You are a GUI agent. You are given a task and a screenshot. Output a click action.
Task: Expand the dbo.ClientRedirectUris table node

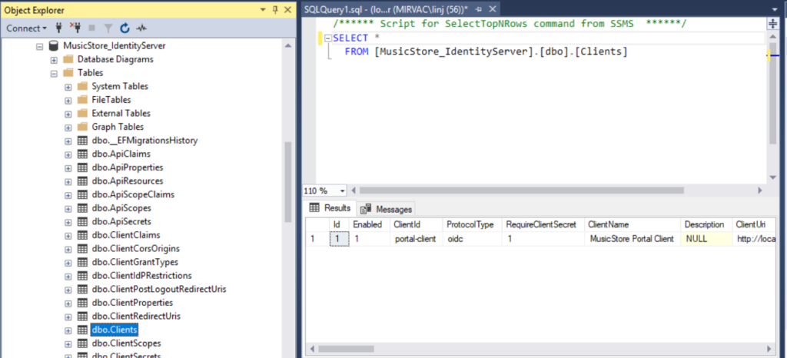pyautogui.click(x=68, y=317)
